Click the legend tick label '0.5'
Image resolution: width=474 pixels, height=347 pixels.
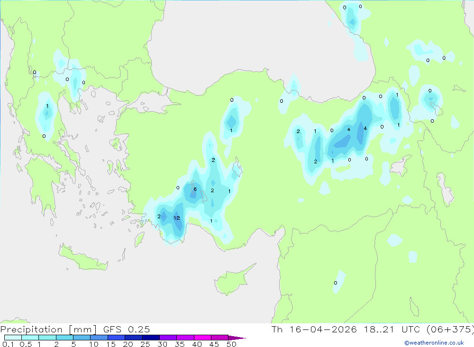26,344
